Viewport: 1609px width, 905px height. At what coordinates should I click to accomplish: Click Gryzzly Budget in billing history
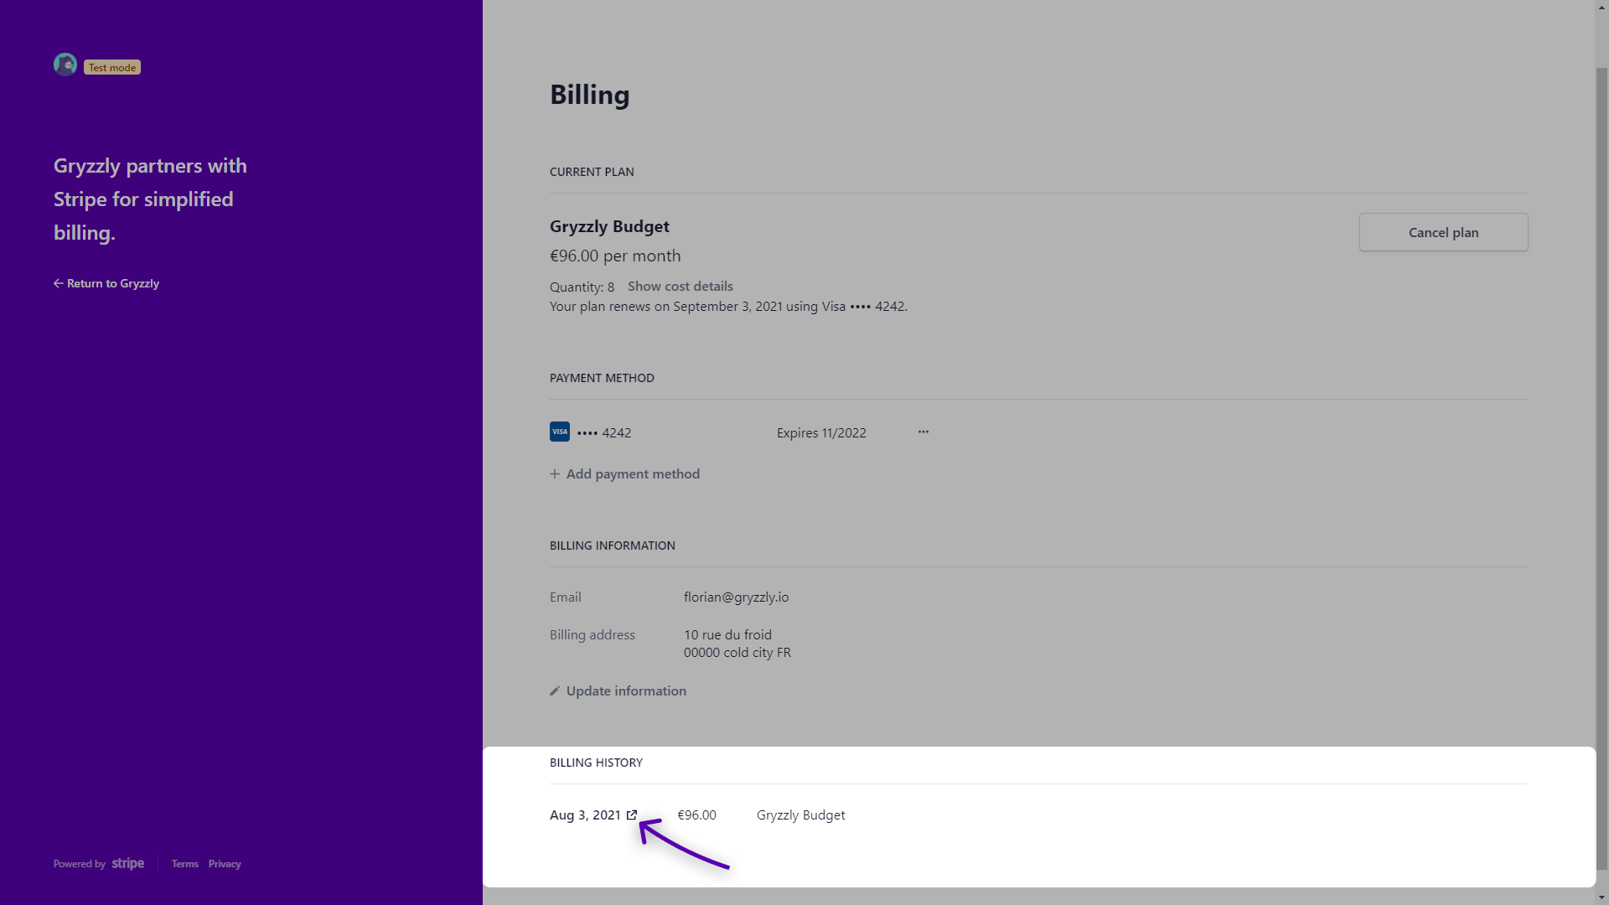800,815
